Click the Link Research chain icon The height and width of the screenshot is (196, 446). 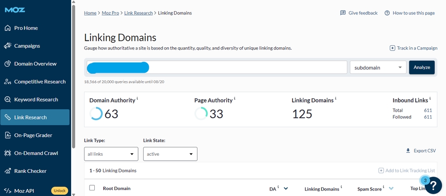pyautogui.click(x=8, y=117)
